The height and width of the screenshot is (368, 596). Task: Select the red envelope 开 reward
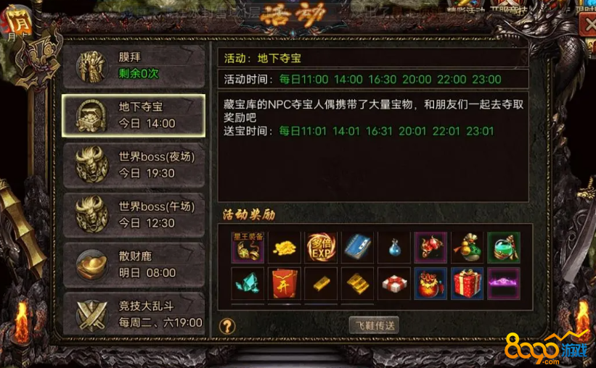point(285,283)
